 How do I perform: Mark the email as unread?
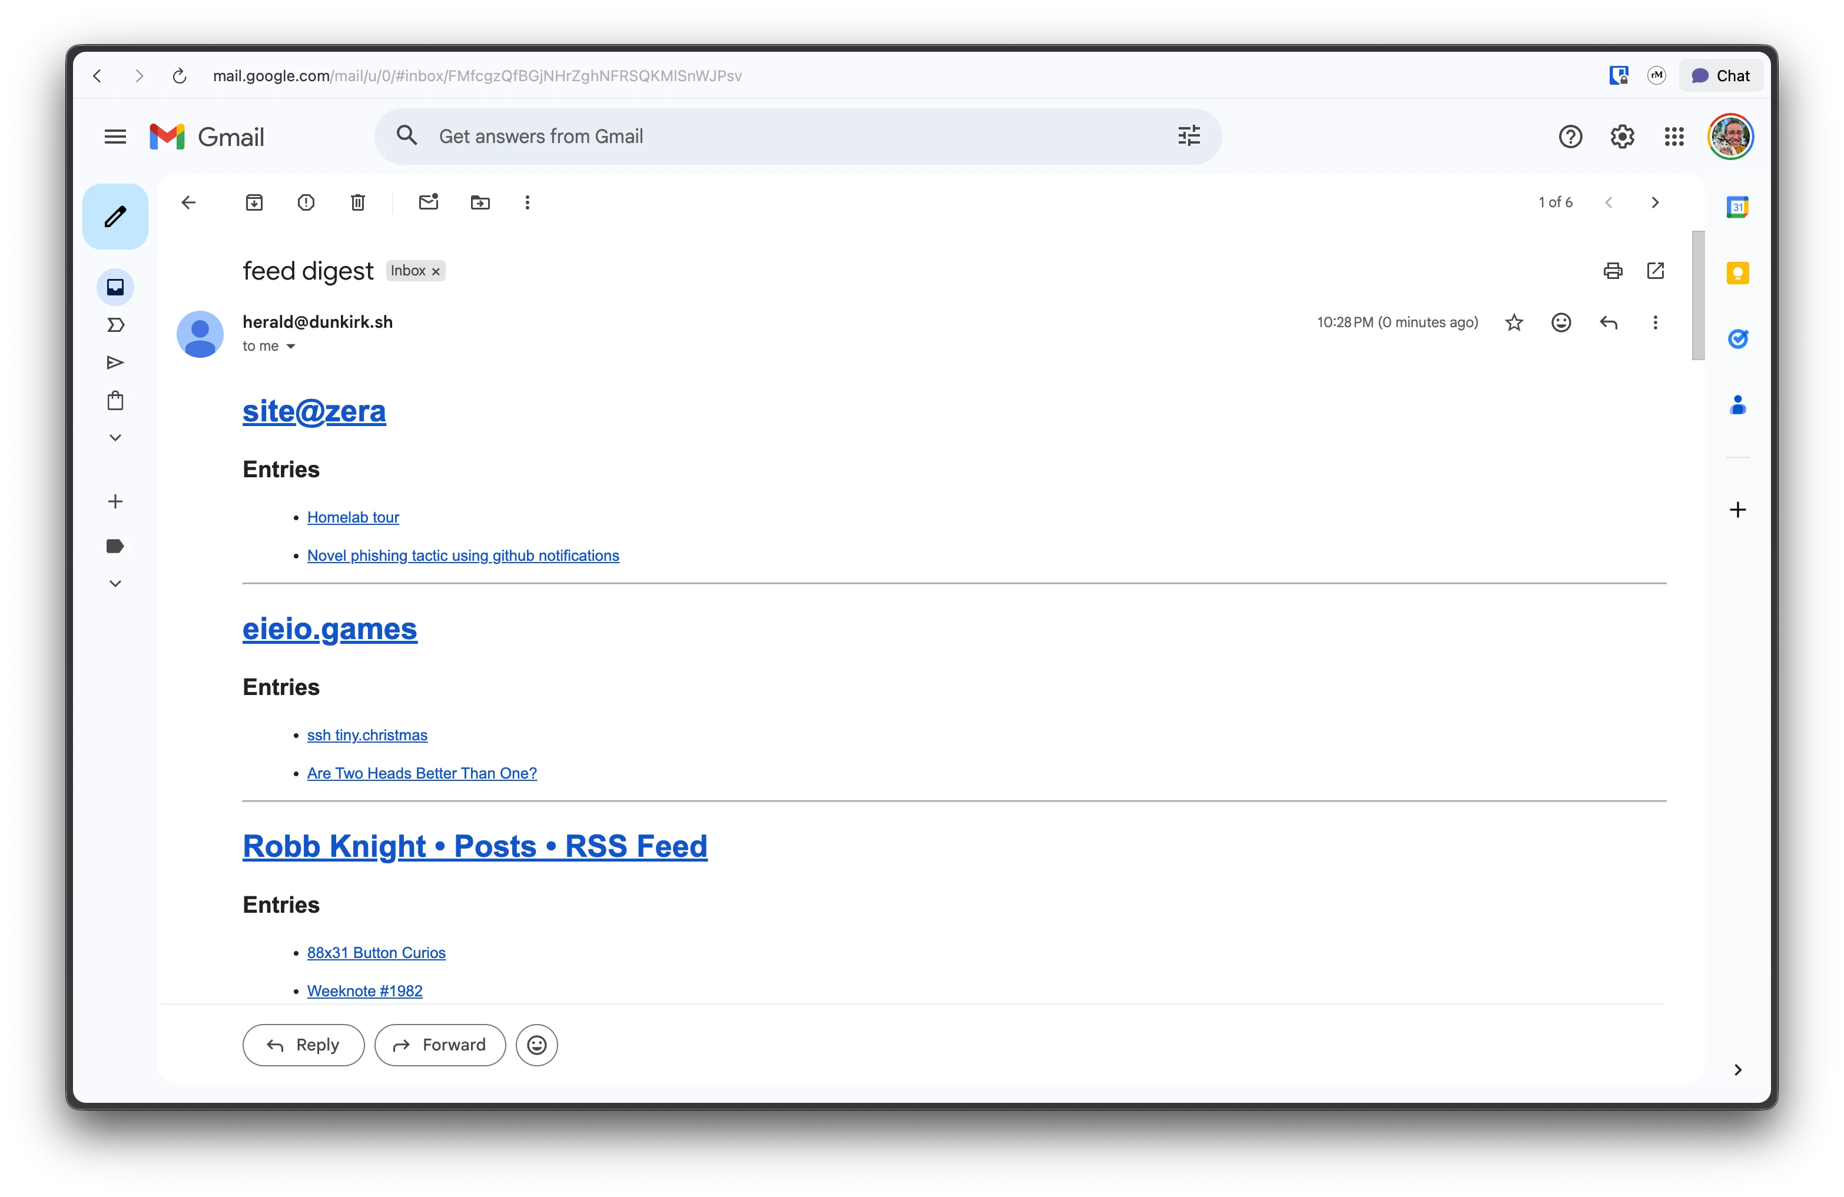(x=429, y=203)
